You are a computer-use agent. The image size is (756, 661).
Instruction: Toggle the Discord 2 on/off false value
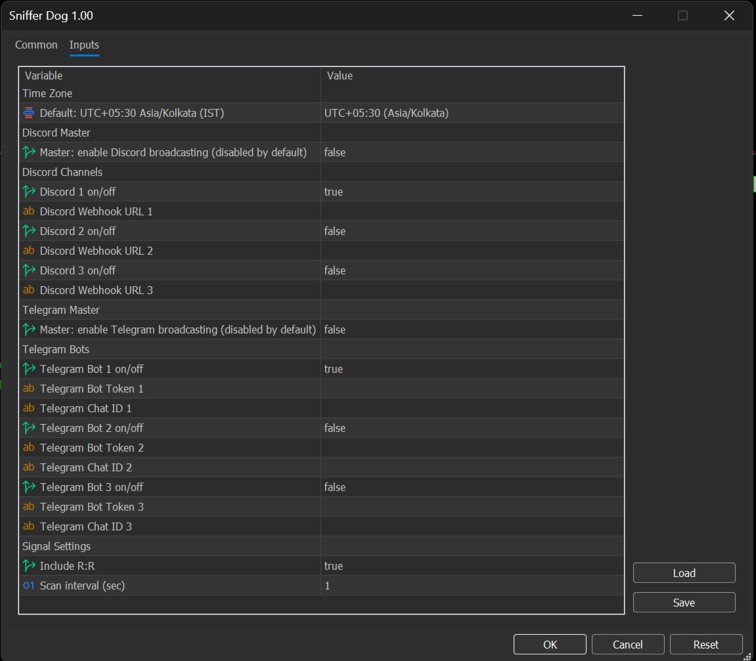click(x=472, y=231)
